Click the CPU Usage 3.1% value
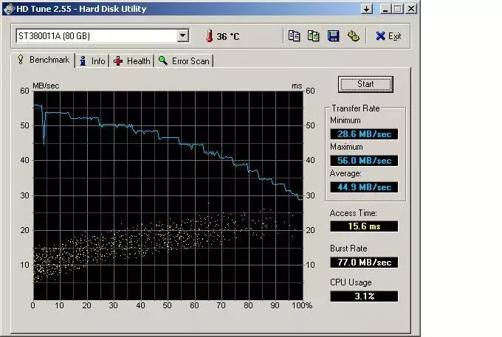Screen dimensions: 502x337 [364, 296]
